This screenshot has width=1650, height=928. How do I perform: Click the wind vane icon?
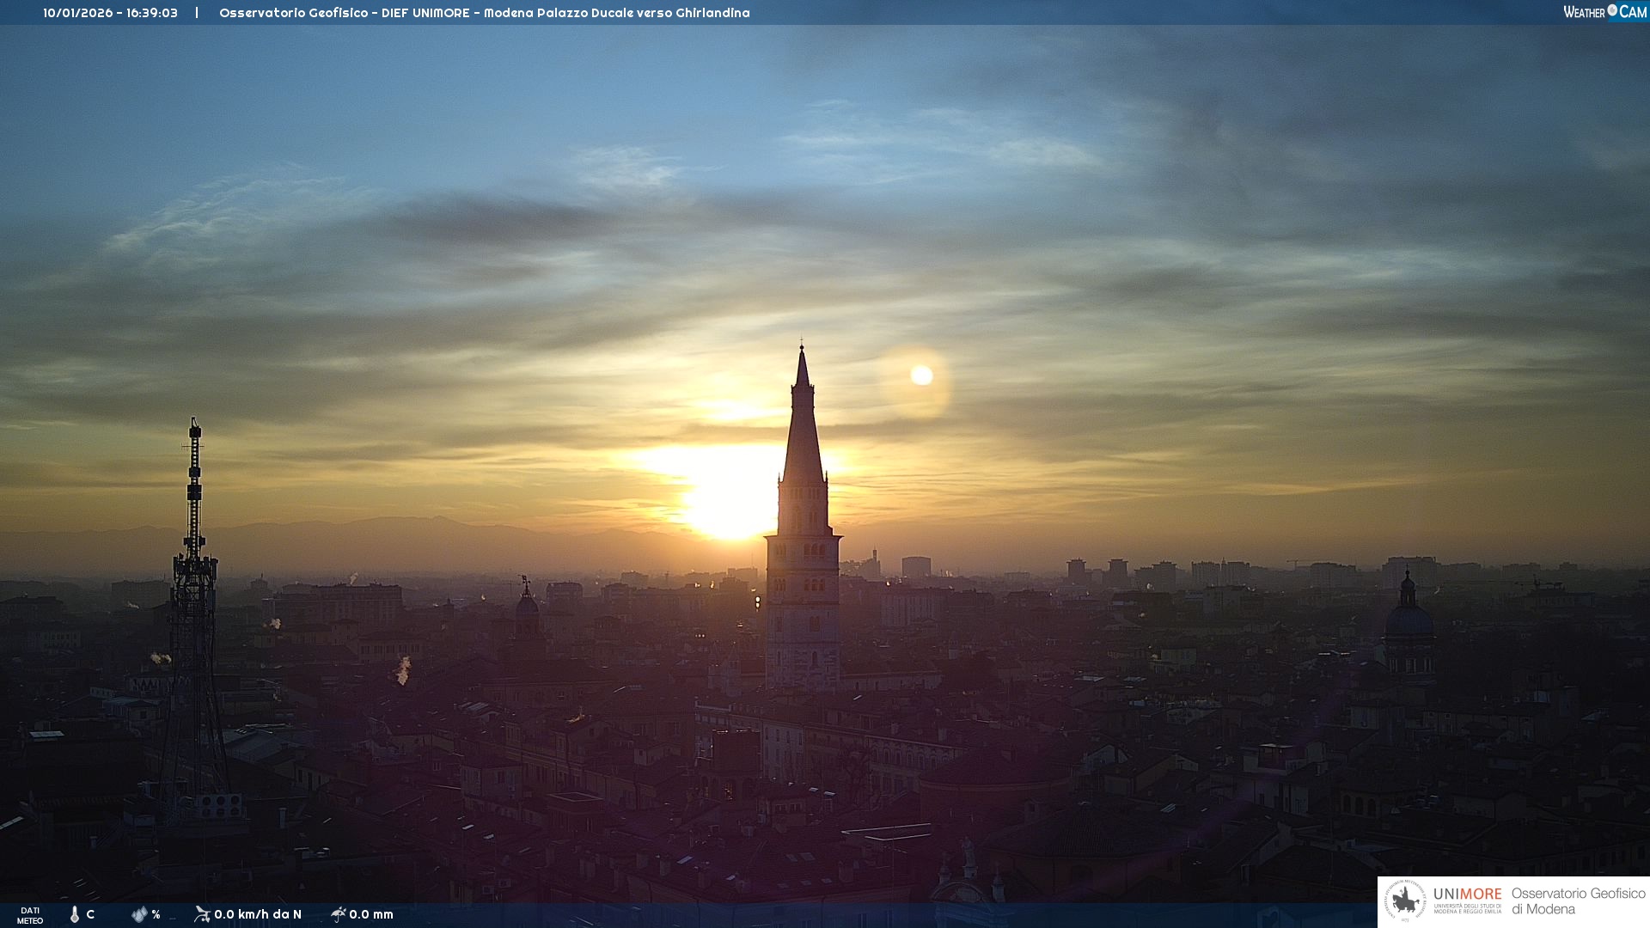202,914
